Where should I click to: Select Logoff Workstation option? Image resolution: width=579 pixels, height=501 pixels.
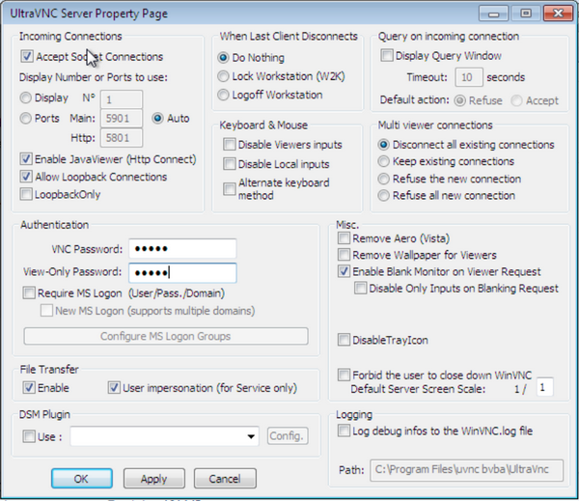pyautogui.click(x=223, y=95)
